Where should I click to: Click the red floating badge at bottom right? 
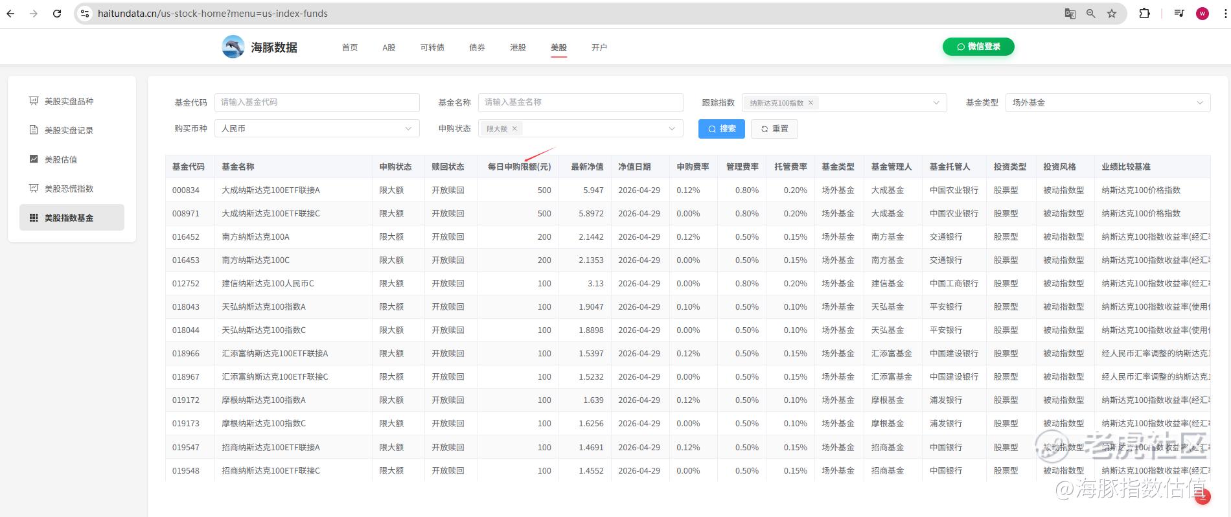[x=1202, y=496]
